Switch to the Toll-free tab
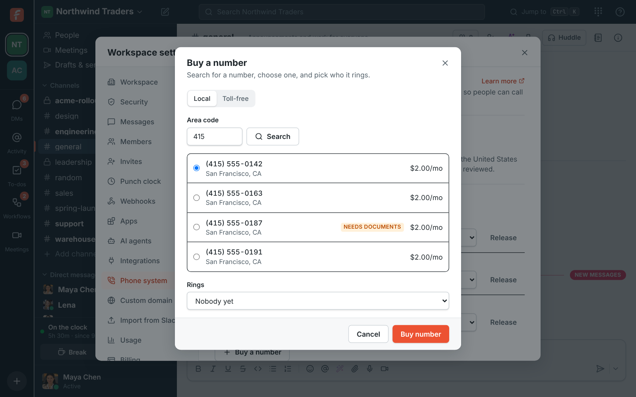Screen dimensions: 636x397 [x=236, y=98]
